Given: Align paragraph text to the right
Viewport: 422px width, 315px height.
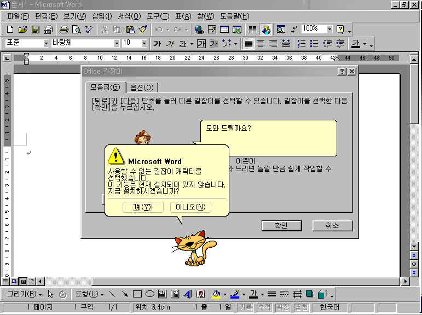Looking at the screenshot, I should [273, 44].
